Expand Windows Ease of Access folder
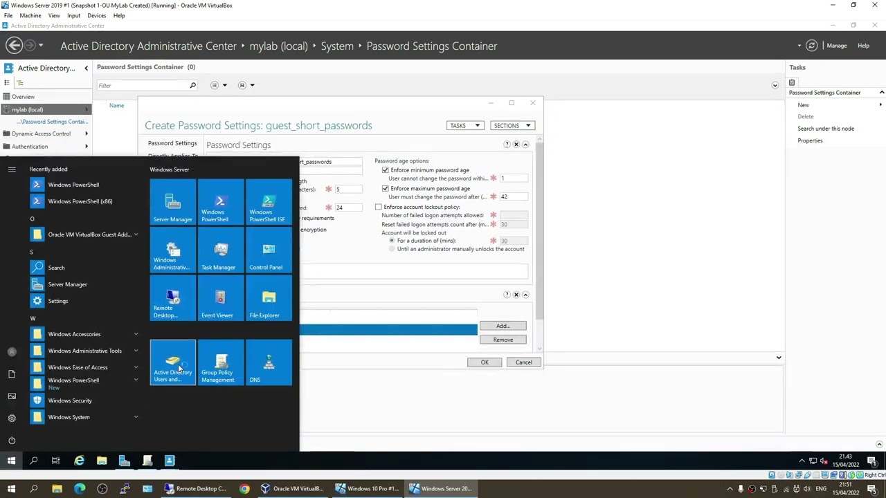This screenshot has height=498, width=886. (136, 367)
